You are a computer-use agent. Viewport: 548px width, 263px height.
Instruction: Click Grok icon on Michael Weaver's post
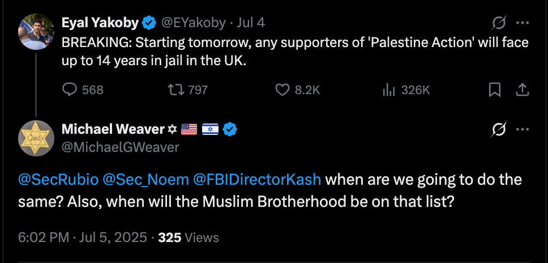tap(499, 130)
